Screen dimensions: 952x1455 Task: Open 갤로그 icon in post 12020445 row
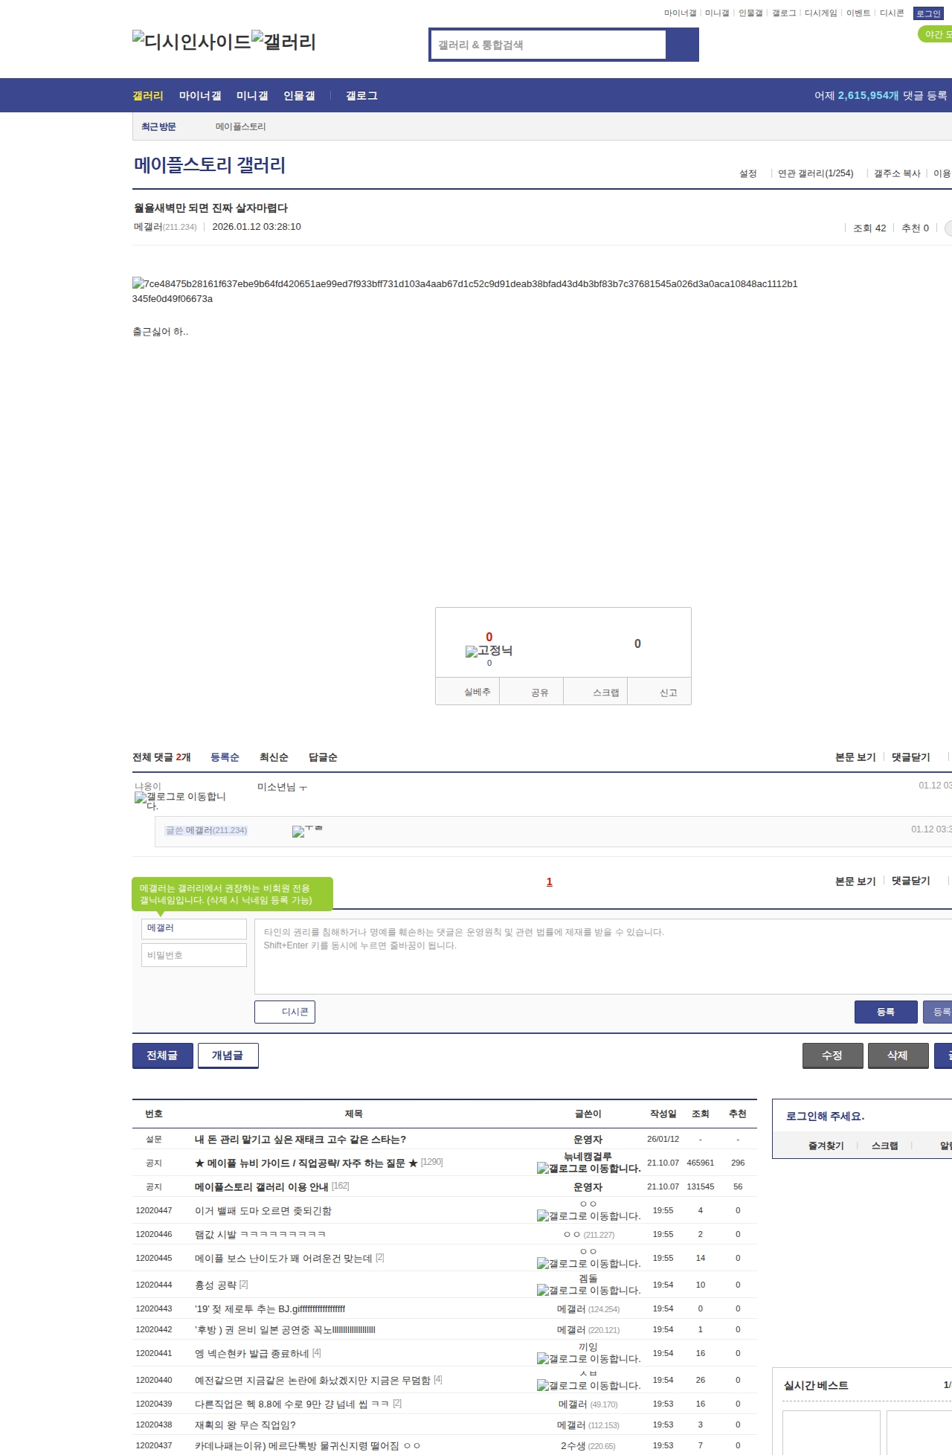(588, 1263)
